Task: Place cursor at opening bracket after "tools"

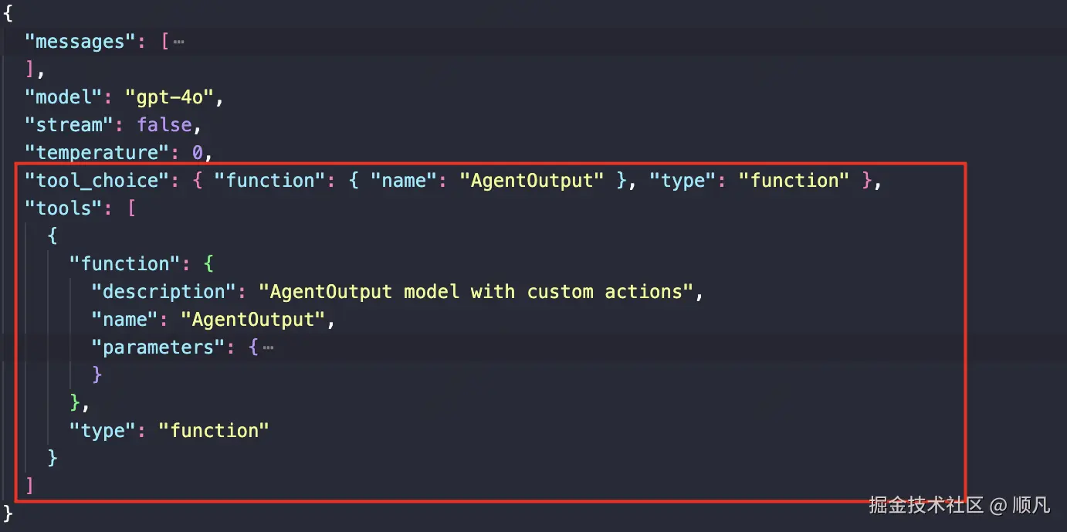Action: point(131,208)
